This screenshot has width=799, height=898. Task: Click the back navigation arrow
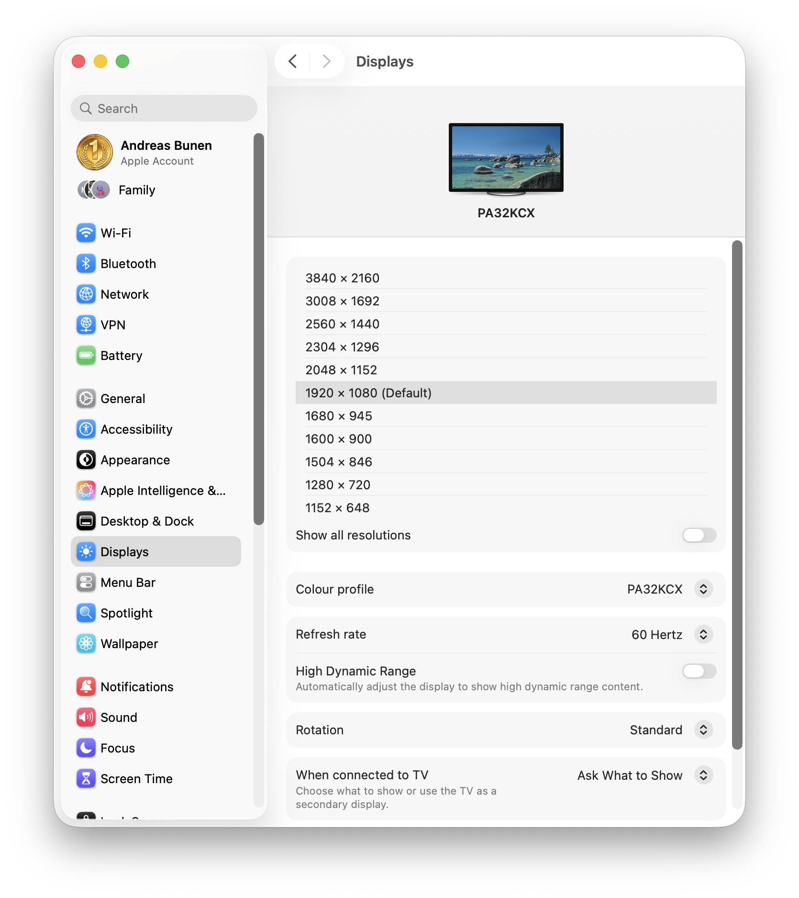(293, 61)
